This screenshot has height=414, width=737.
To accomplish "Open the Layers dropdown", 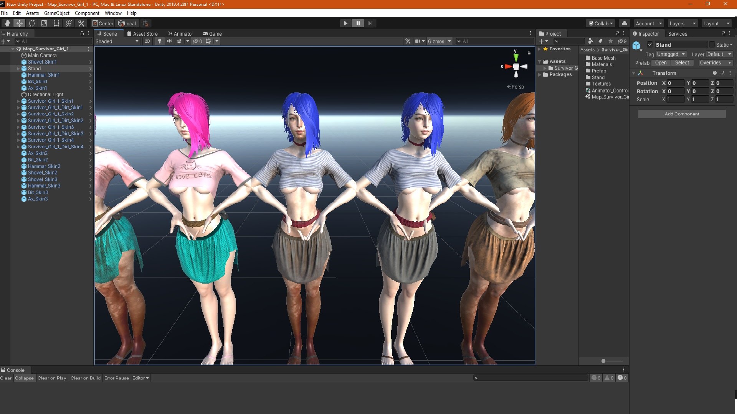I will (x=682, y=23).
